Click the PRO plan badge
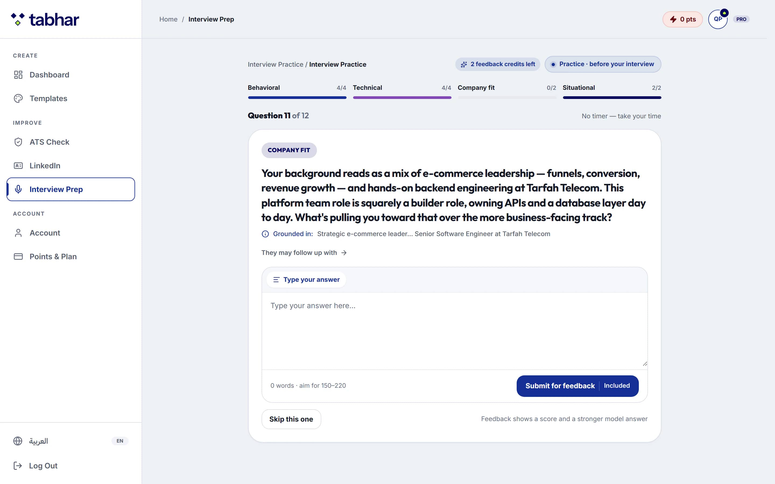 (741, 19)
